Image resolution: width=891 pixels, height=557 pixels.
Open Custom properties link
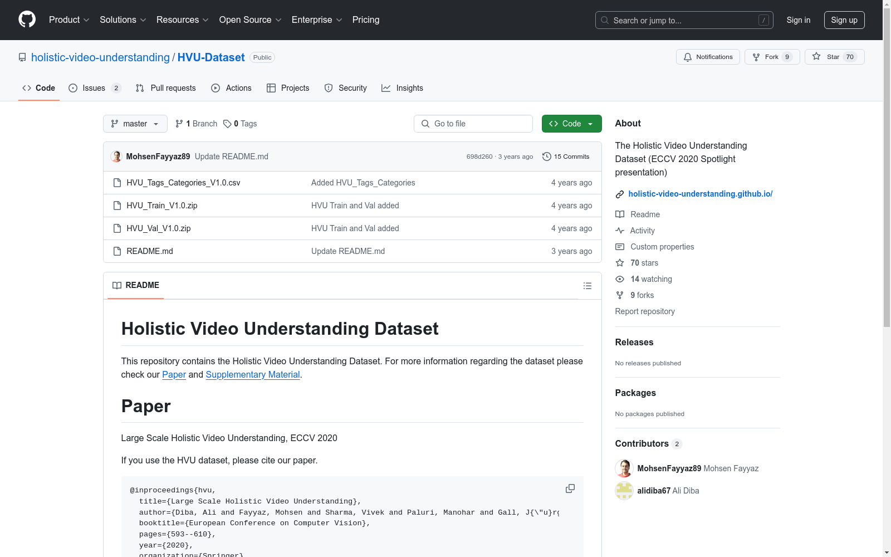[655, 247]
